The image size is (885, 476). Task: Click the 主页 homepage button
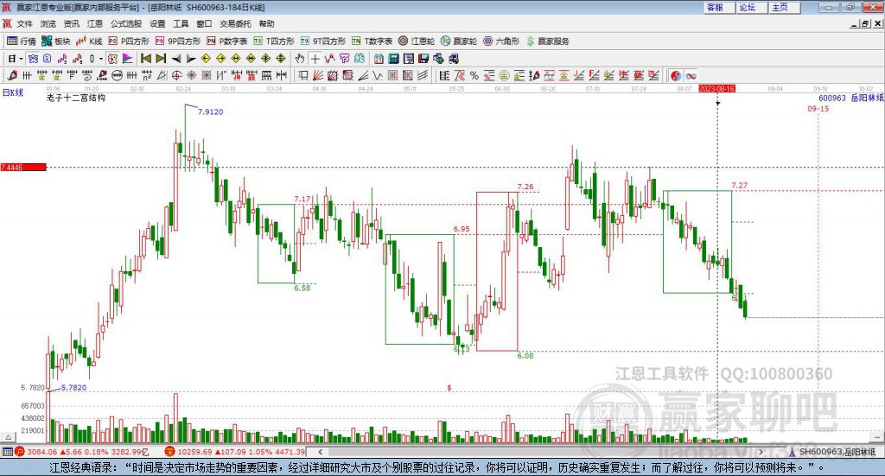click(784, 7)
